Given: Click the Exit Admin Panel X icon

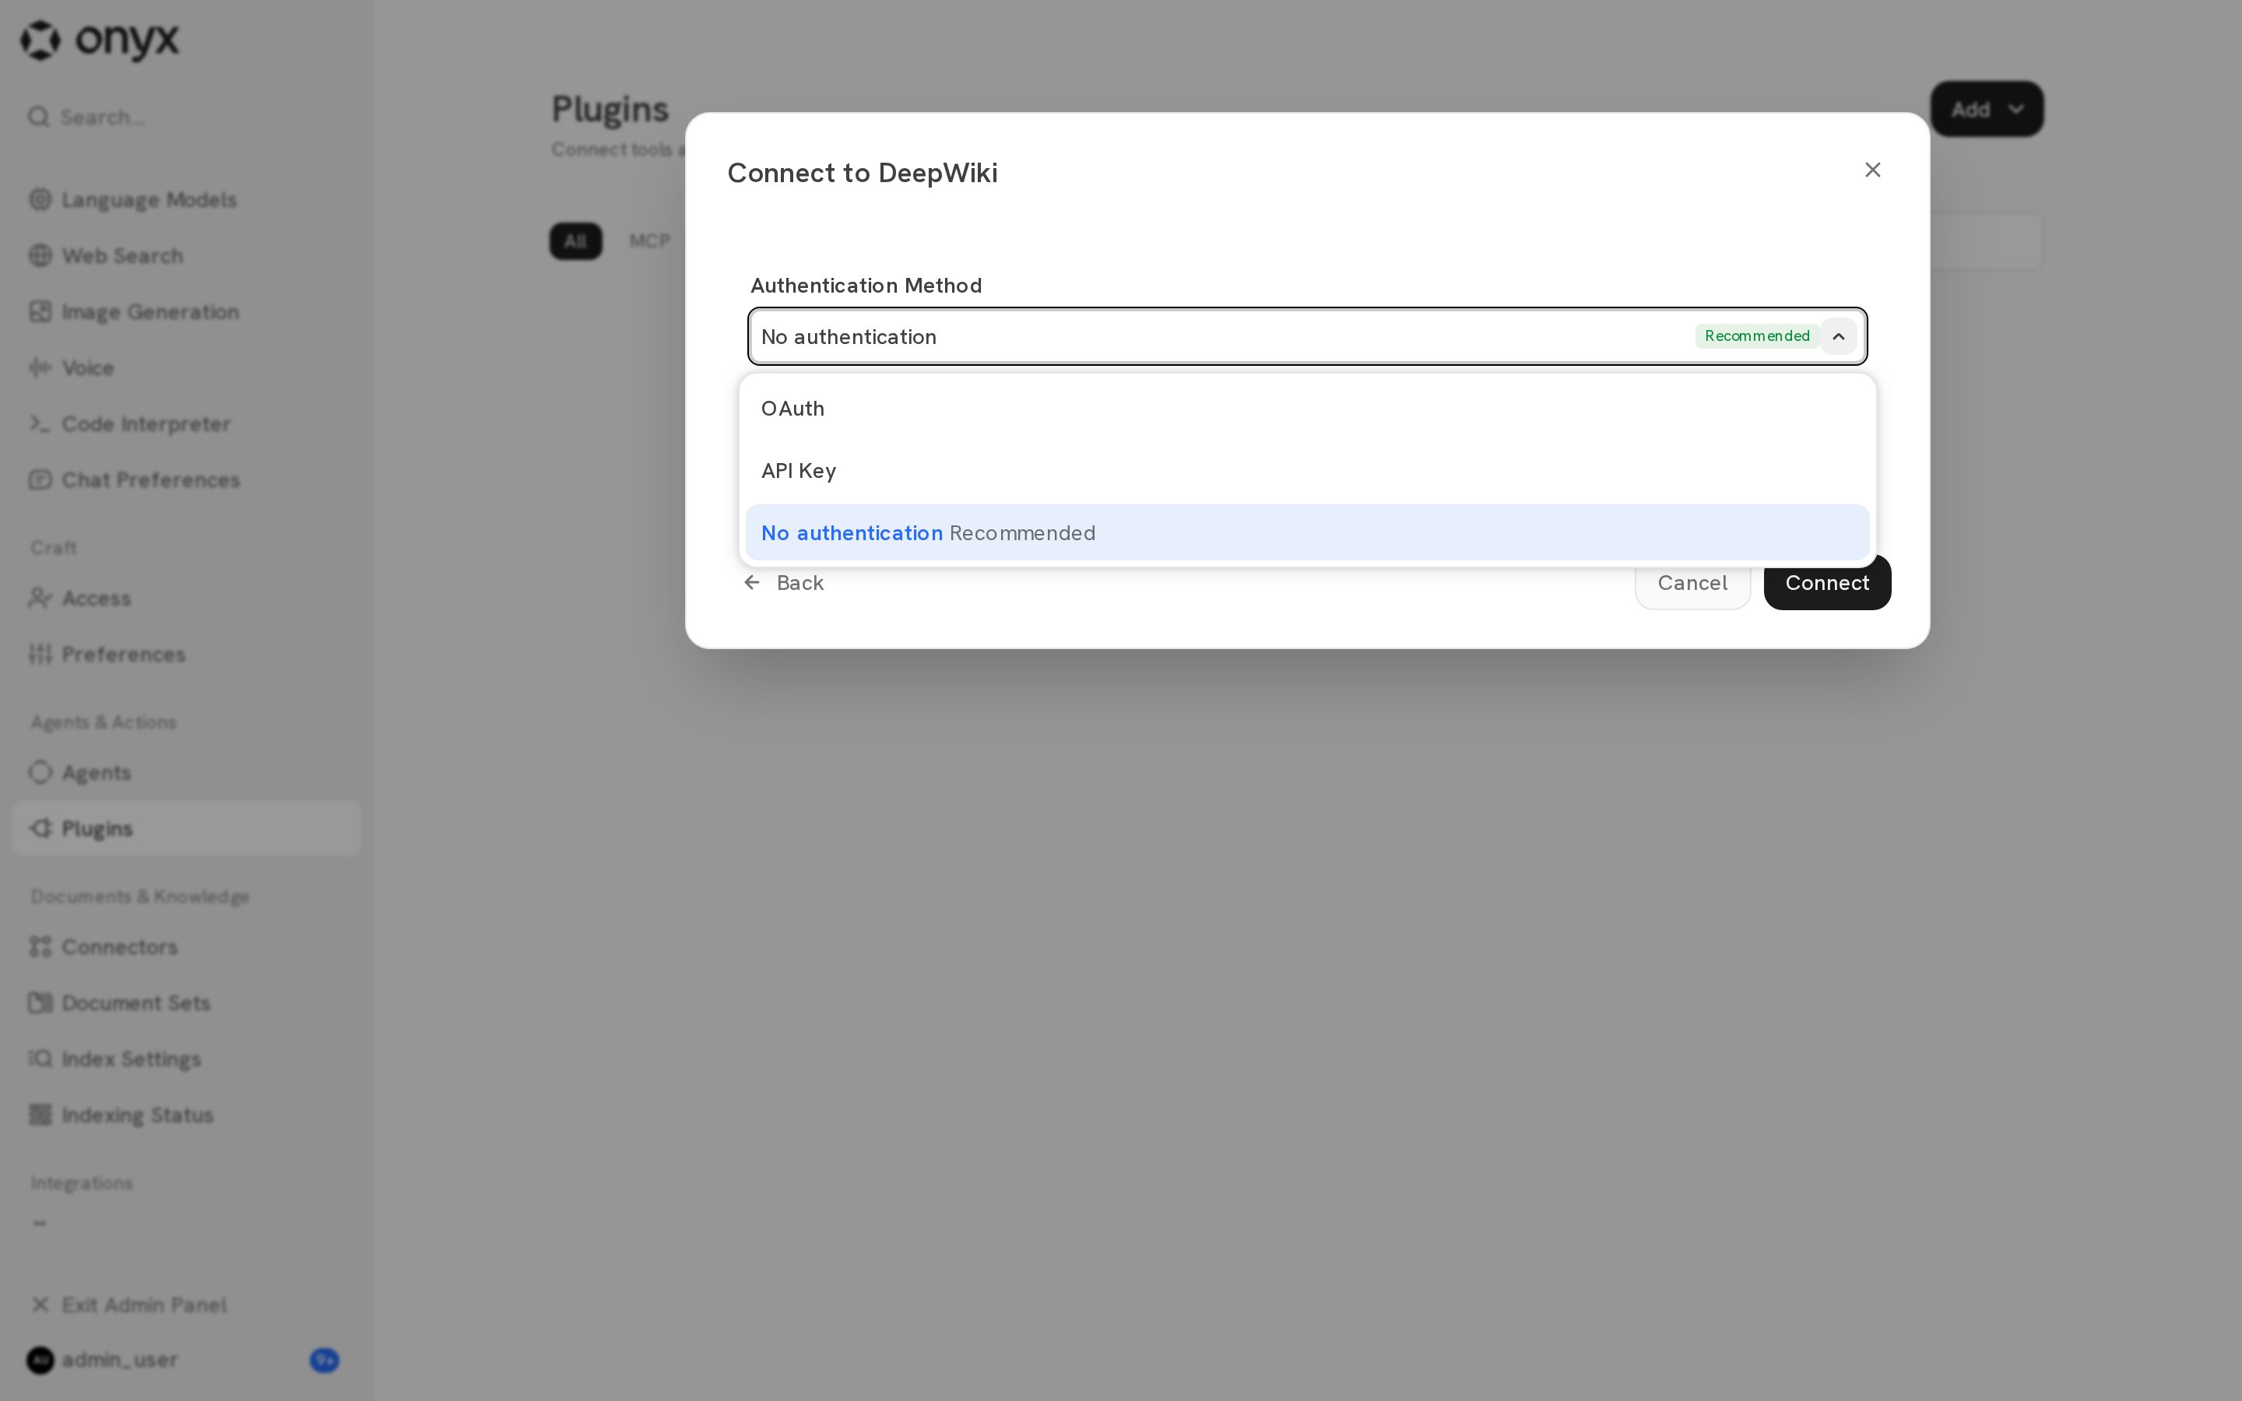Looking at the screenshot, I should pyautogui.click(x=40, y=1304).
